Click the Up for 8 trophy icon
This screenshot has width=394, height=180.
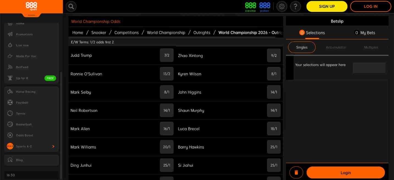point(10,78)
